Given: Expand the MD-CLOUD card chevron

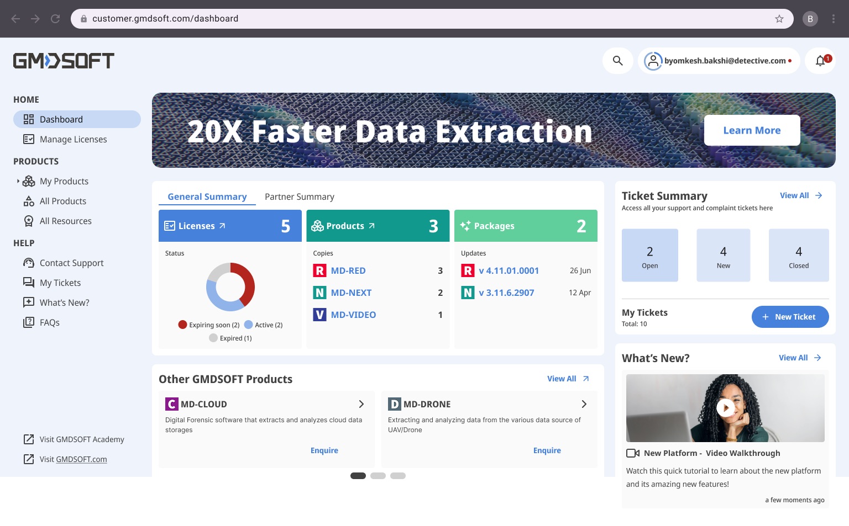Looking at the screenshot, I should [x=361, y=404].
